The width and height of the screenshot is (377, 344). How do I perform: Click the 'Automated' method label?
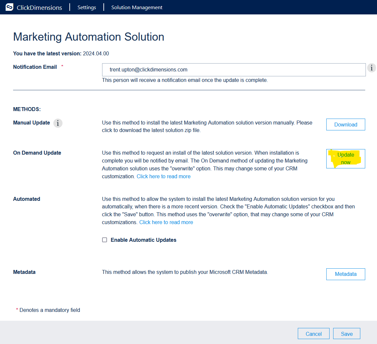[27, 199]
